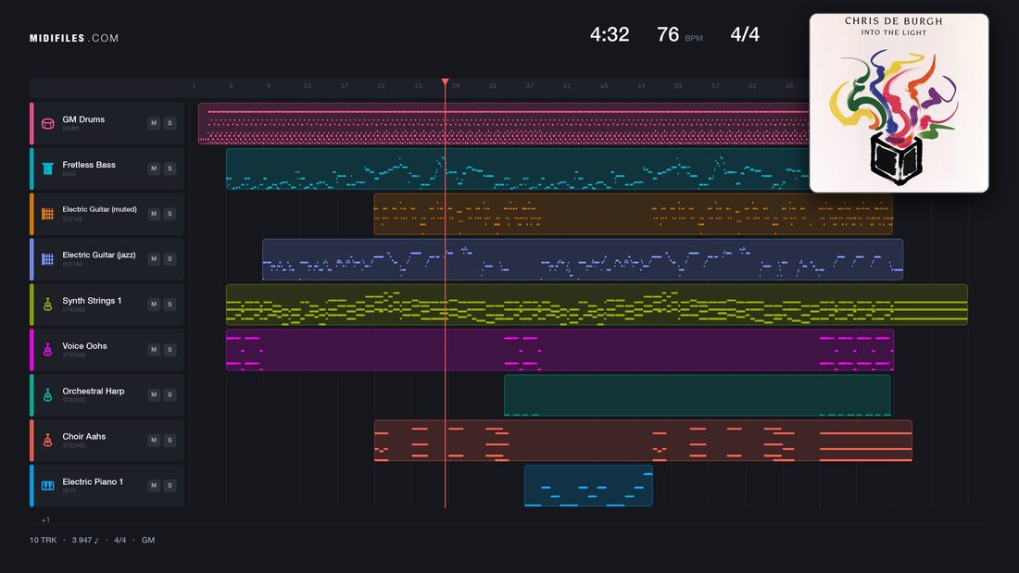Solo the Orchestral Harp track
The width and height of the screenshot is (1019, 573).
pyautogui.click(x=170, y=394)
